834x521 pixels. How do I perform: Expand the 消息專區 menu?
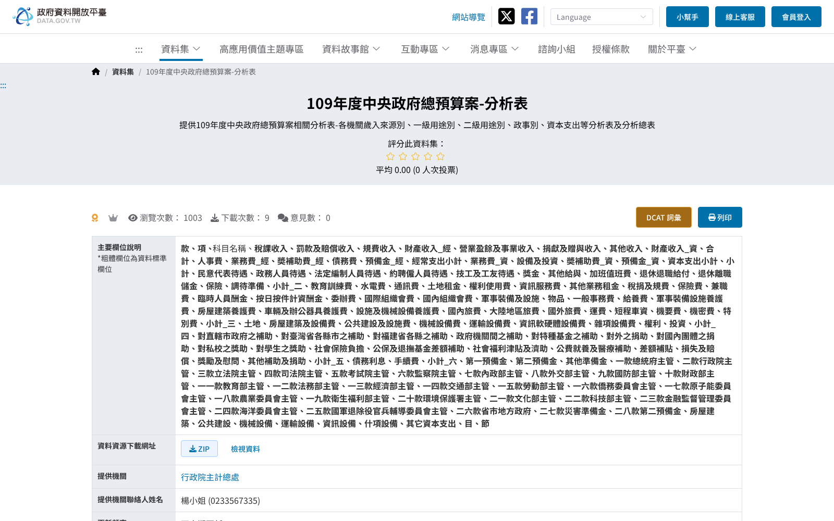(494, 49)
